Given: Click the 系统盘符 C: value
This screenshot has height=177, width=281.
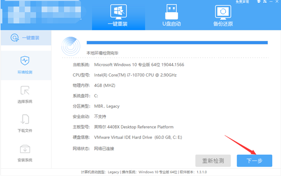Looking at the screenshot, I should pos(96,96).
